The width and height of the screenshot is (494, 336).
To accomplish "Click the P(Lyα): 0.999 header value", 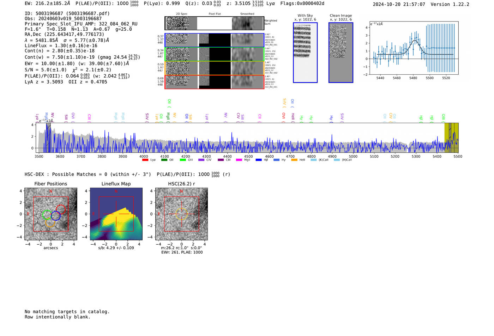I will pos(162,4).
